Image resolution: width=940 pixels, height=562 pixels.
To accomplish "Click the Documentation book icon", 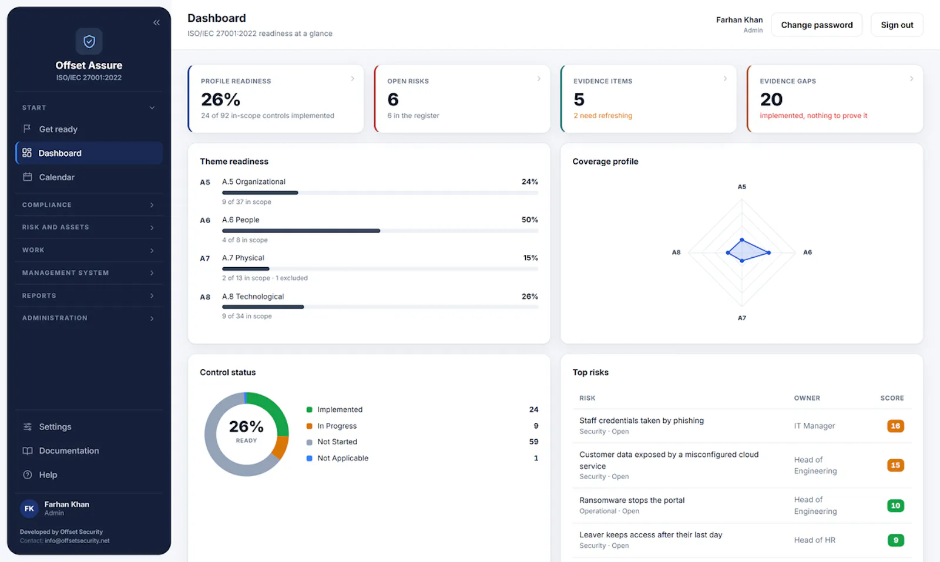I will coord(27,450).
